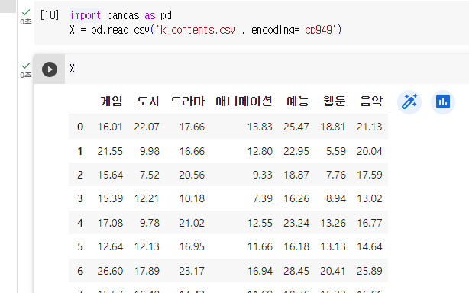Click the green checkmark beside cell [10]

click(26, 12)
